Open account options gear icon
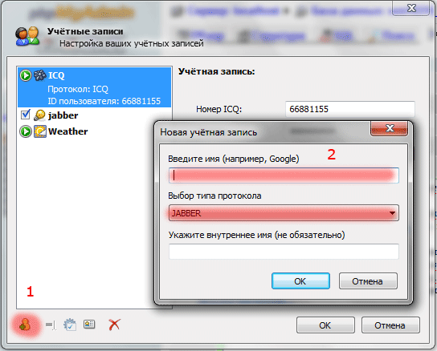Viewport: 437px width, 351px height. [70, 325]
